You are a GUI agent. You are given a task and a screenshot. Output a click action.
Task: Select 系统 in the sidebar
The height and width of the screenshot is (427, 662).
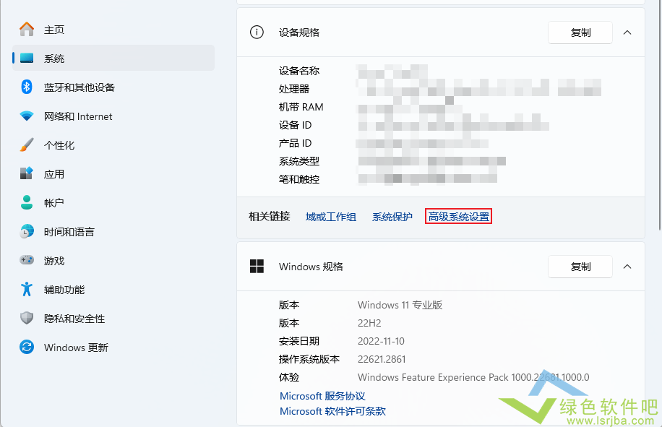(113, 59)
